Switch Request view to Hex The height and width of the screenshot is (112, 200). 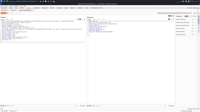click(x=12, y=19)
